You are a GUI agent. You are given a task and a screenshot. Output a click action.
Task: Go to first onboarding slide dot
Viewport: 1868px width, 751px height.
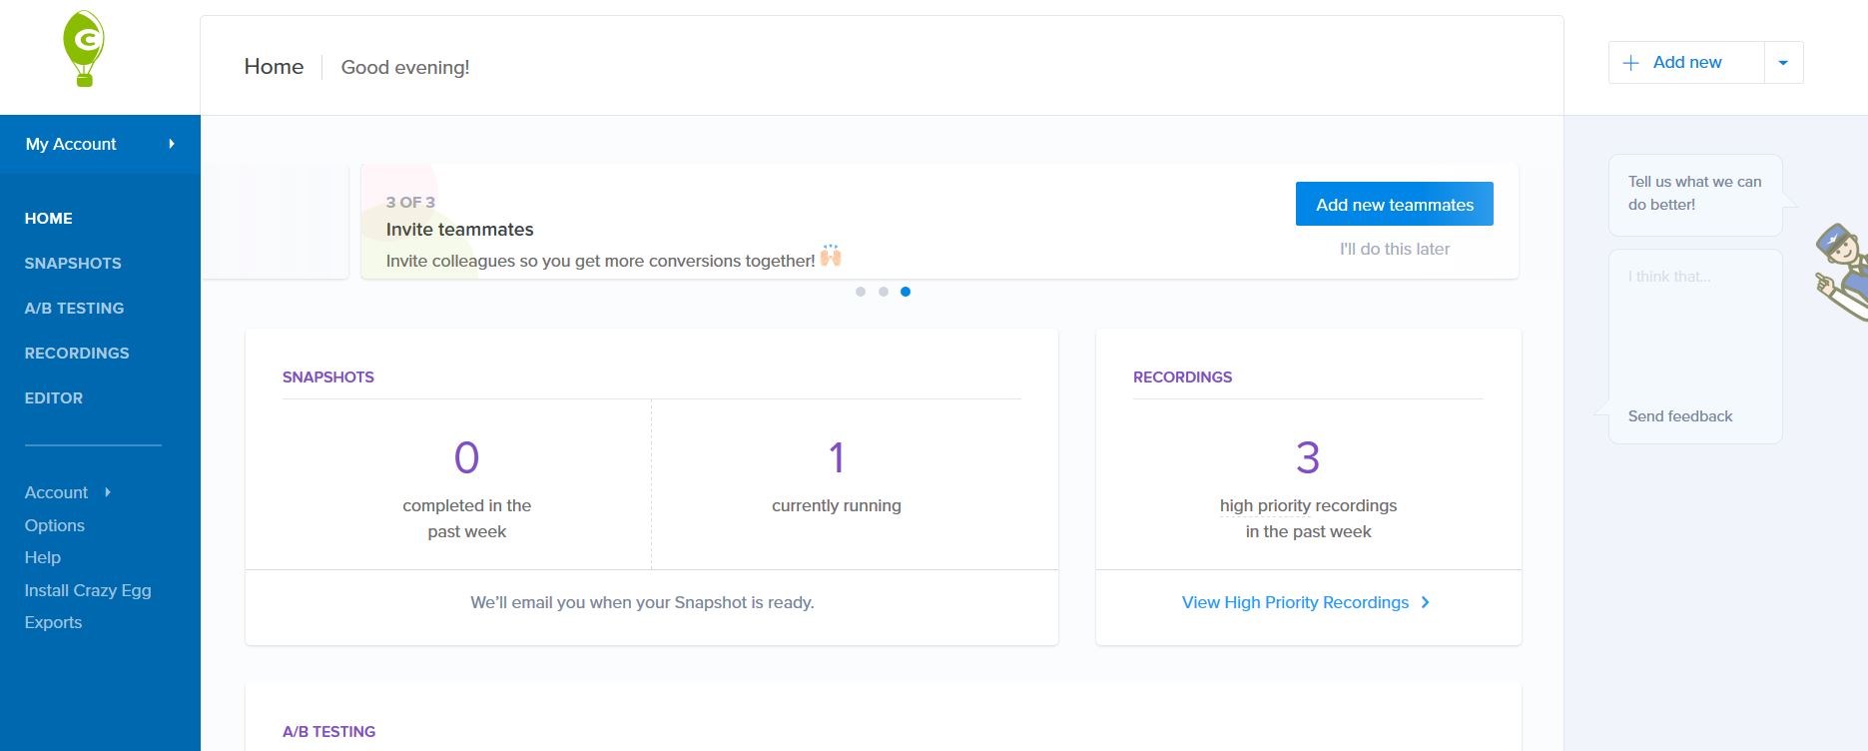pos(861,292)
